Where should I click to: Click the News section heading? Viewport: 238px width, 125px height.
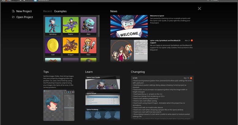click(x=114, y=11)
